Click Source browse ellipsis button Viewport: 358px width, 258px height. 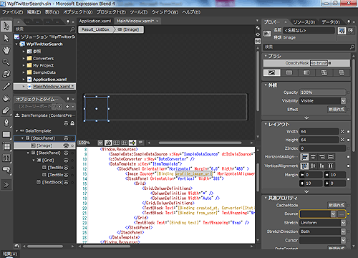point(342,214)
